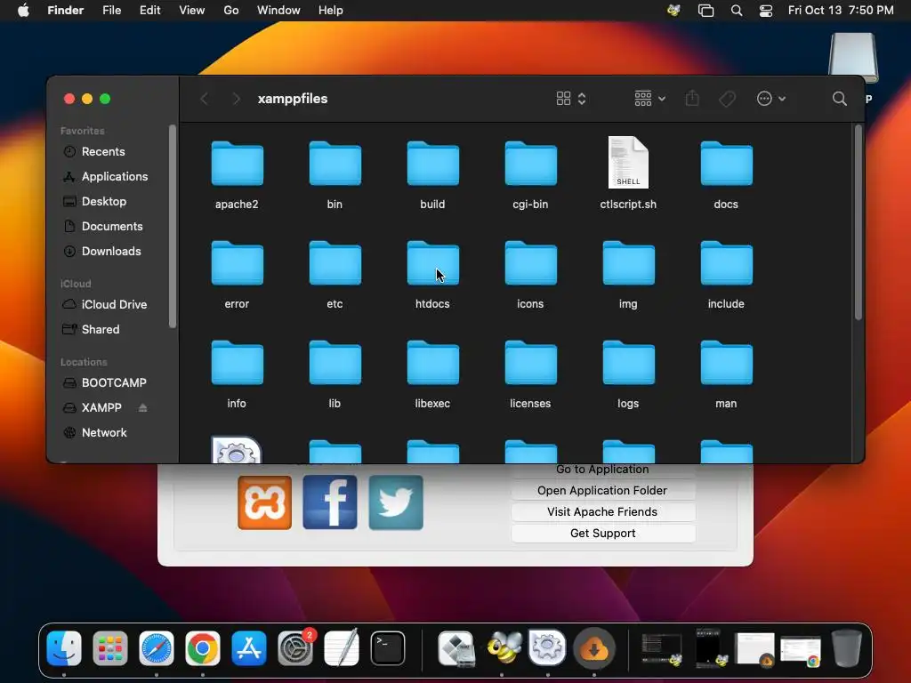Click the Edit Tags toolbar icon
Viewport: 911px width, 683px height.
point(728,99)
